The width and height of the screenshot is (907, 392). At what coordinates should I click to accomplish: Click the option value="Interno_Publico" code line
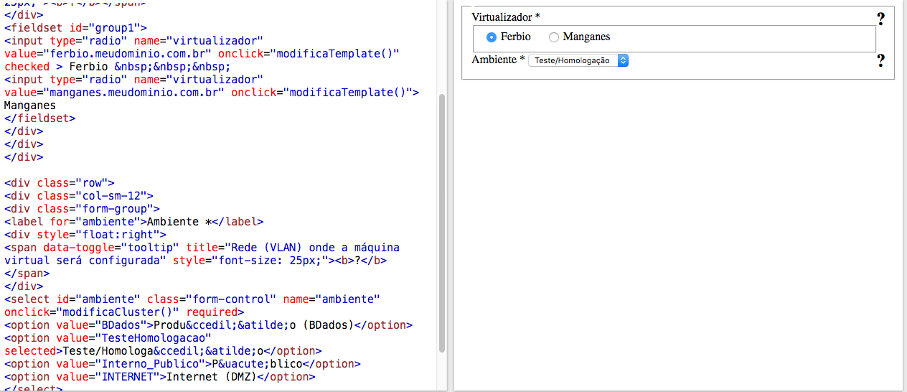click(182, 364)
